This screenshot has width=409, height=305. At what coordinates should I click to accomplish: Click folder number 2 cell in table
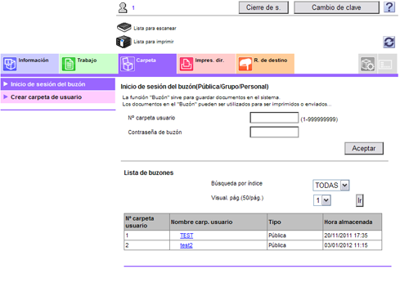(x=146, y=245)
